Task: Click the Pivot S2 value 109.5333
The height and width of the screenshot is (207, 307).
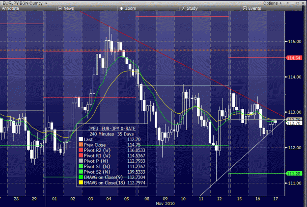Action: pos(136,172)
